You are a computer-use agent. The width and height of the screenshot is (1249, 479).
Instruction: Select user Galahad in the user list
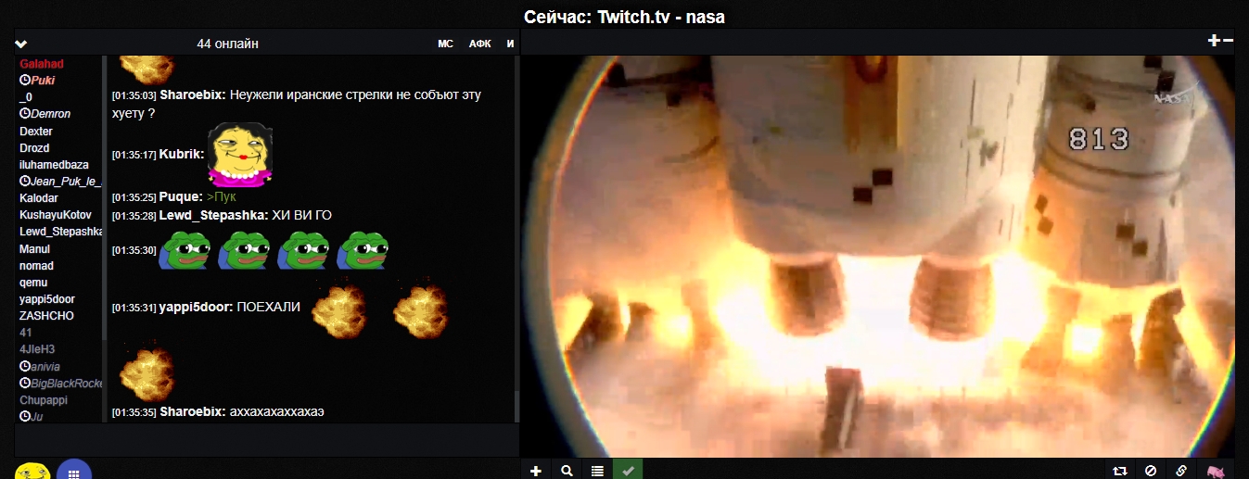click(43, 64)
